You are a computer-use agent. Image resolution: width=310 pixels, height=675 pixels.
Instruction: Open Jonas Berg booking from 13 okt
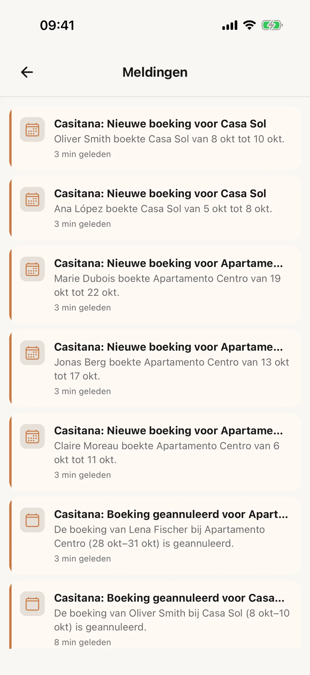click(x=171, y=369)
